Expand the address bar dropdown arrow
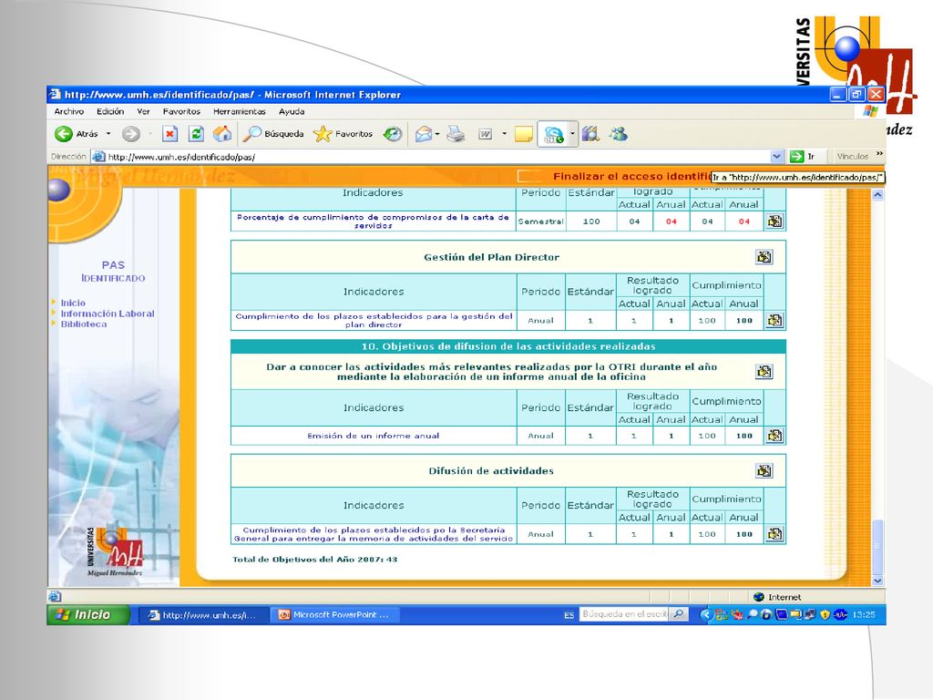This screenshot has height=700, width=933. 776,157
